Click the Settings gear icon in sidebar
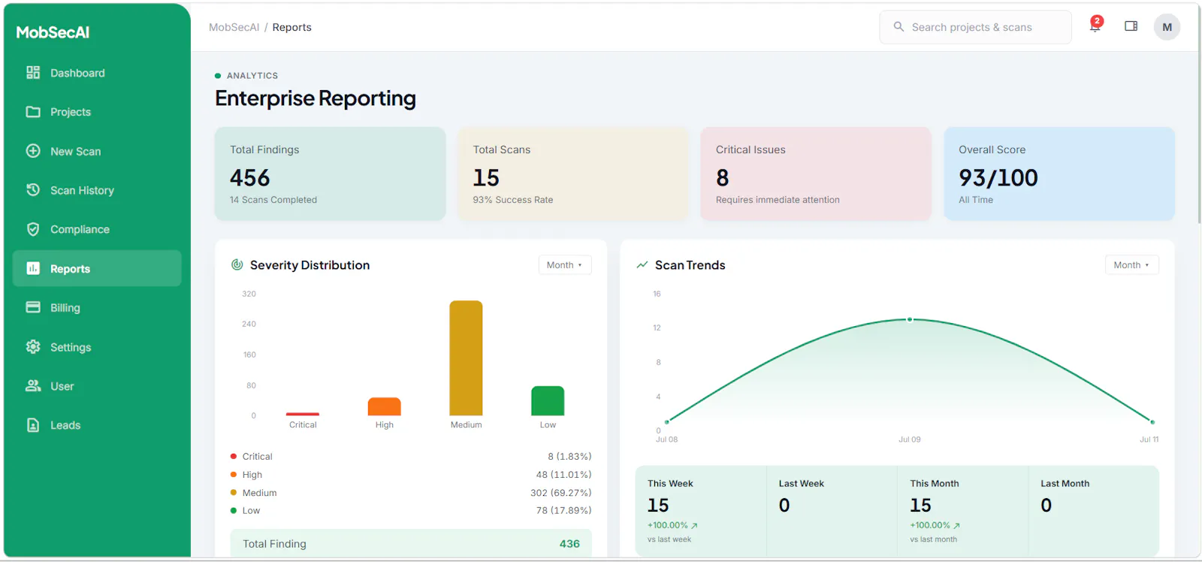Viewport: 1202px width, 562px height. 33,347
